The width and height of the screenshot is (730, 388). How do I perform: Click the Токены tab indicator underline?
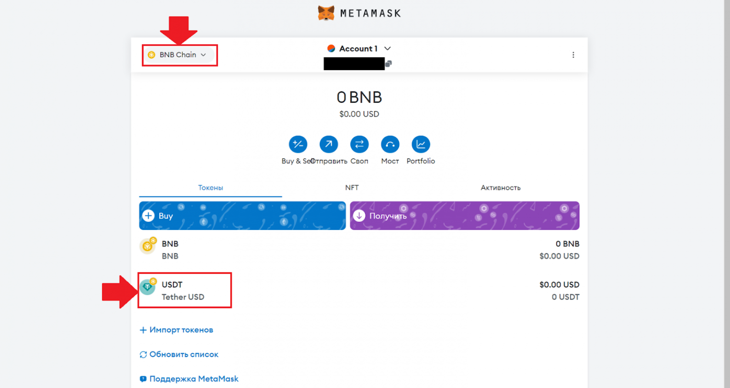tap(211, 195)
